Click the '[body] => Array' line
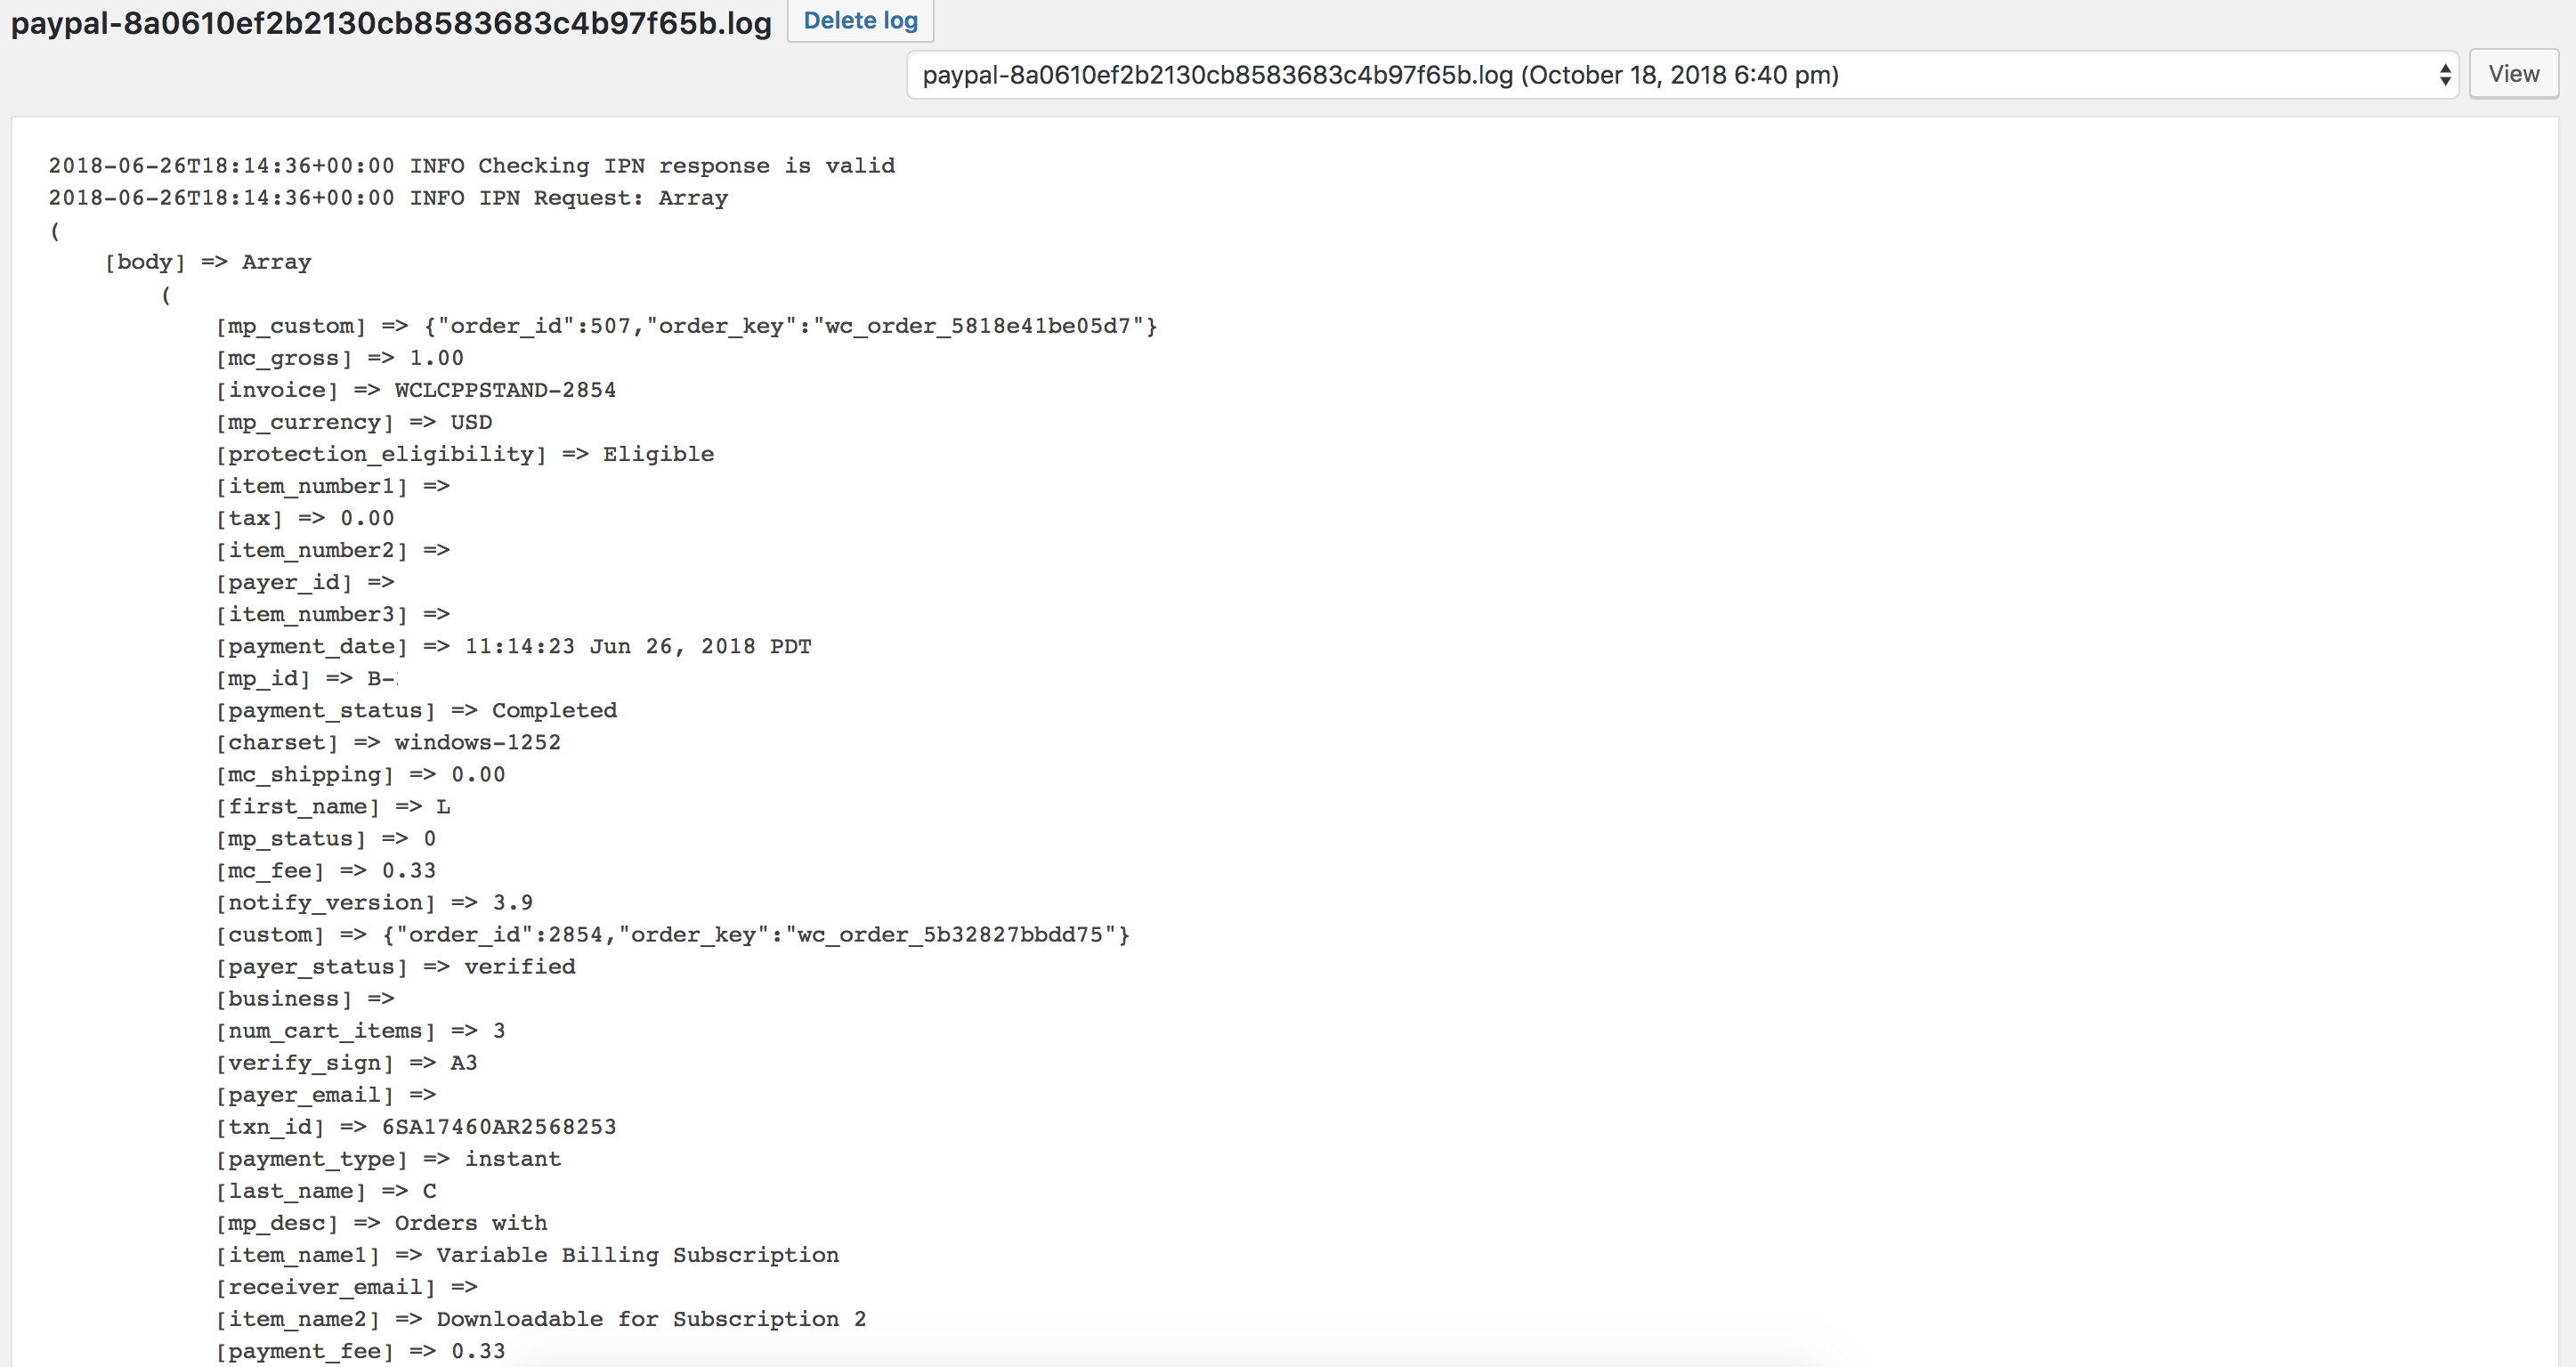Viewport: 2576px width, 1367px height. click(x=208, y=262)
